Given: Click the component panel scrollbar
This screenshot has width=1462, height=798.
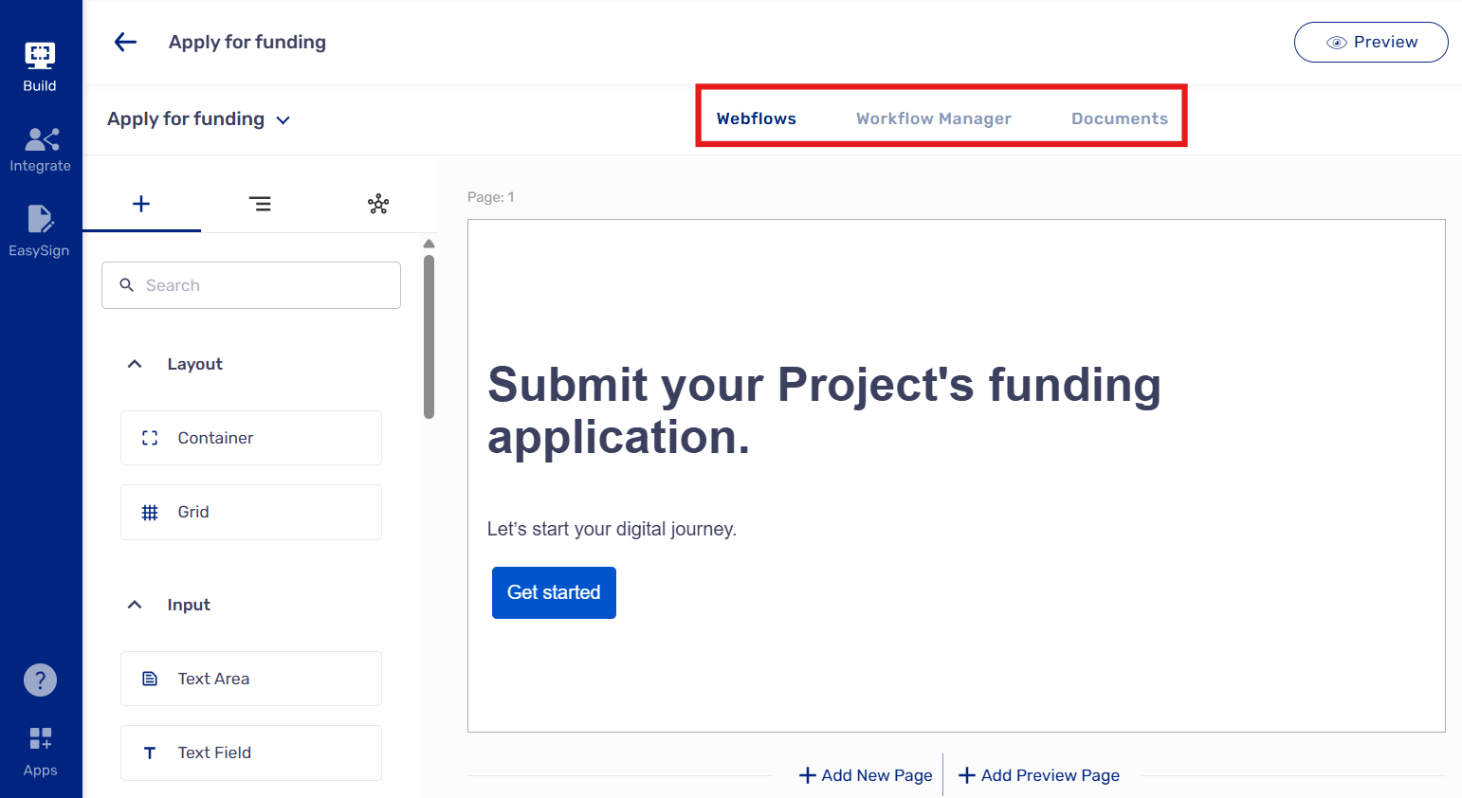Looking at the screenshot, I should click(x=429, y=336).
